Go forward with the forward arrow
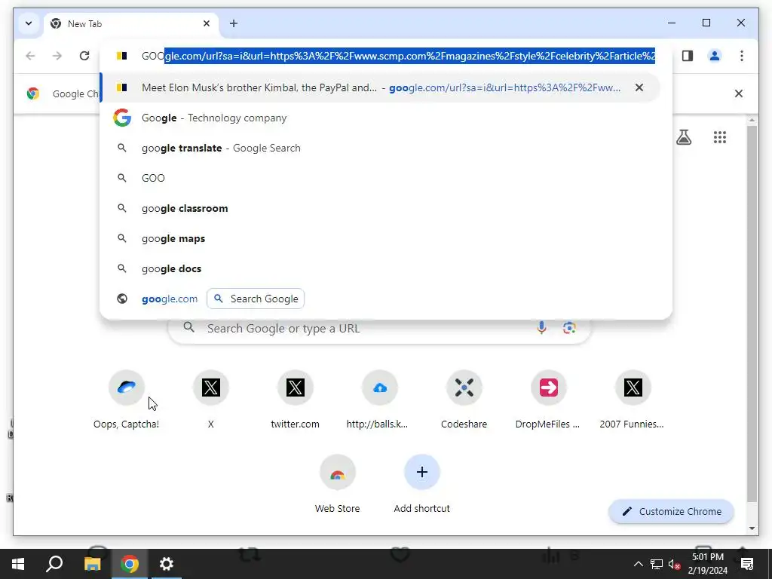Image resolution: width=772 pixels, height=579 pixels. click(57, 56)
